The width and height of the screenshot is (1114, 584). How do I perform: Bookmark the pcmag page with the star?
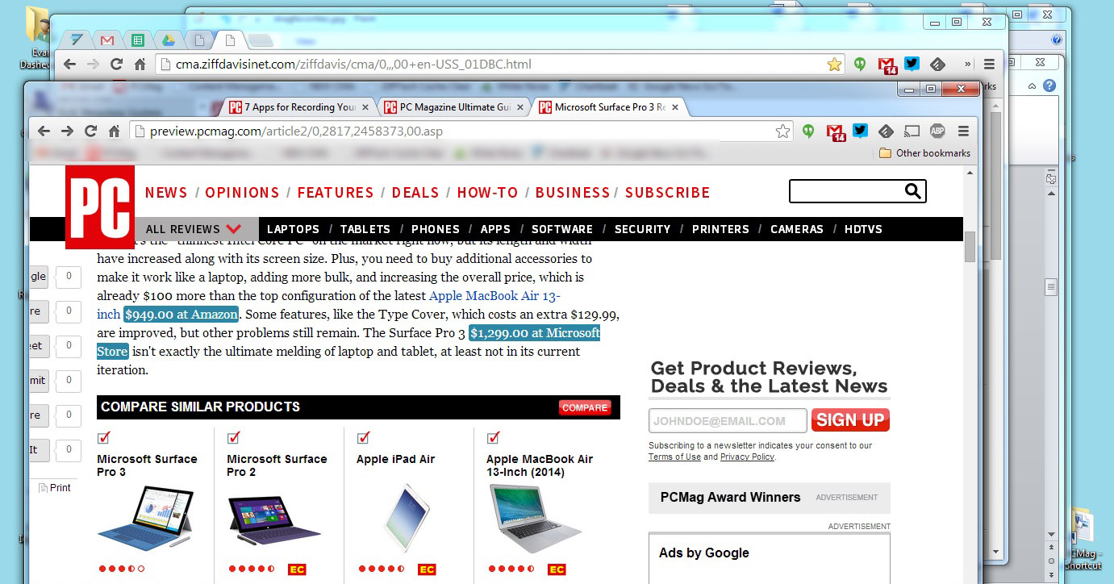(782, 131)
